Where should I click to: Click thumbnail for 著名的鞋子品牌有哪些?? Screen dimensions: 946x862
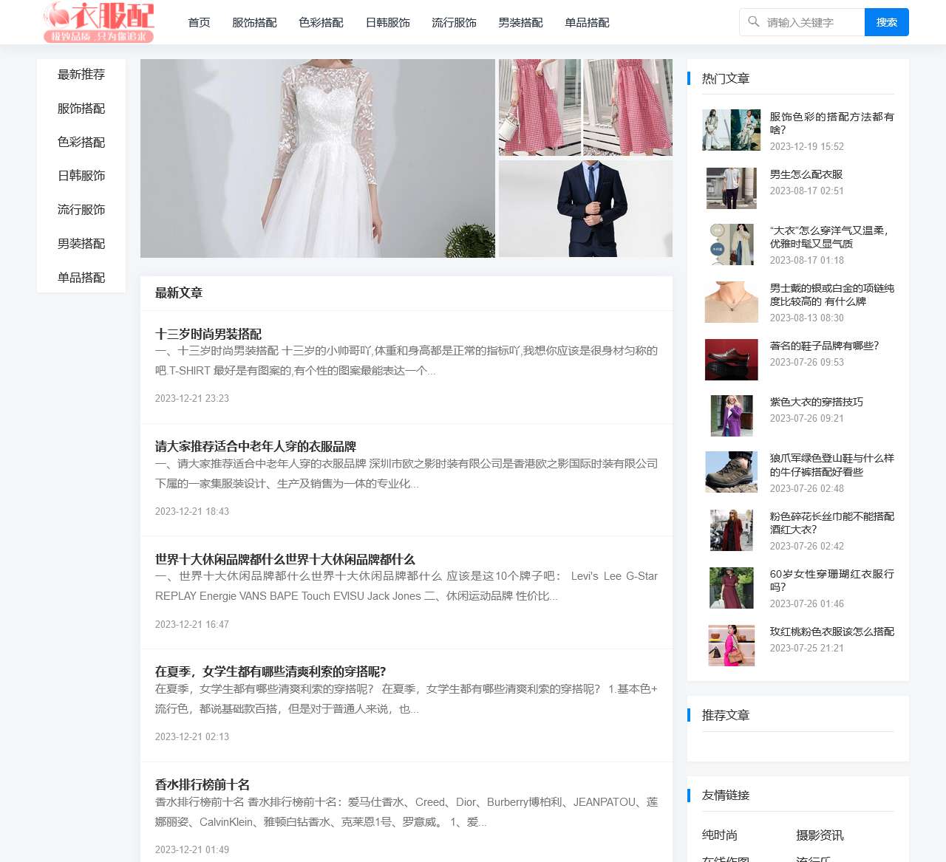pyautogui.click(x=732, y=360)
